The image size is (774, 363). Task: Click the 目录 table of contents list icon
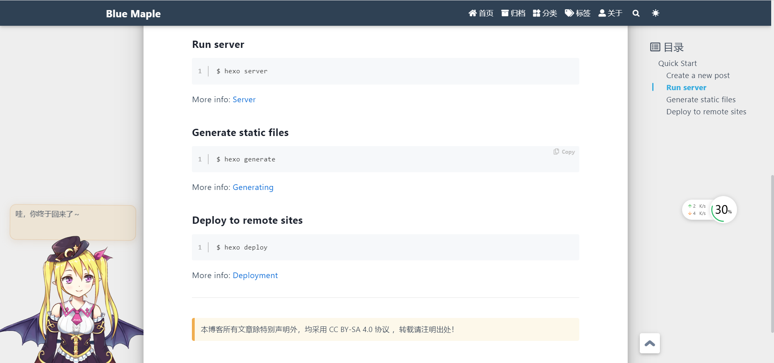tap(655, 47)
